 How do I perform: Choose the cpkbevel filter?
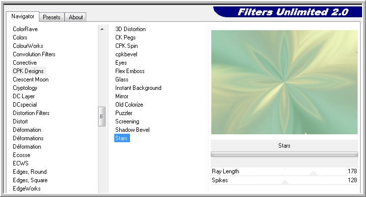coord(126,54)
